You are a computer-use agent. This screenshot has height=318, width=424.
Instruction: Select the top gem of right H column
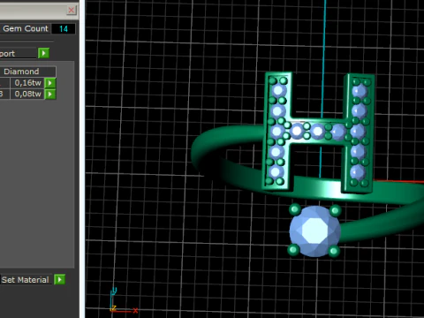tap(360, 91)
